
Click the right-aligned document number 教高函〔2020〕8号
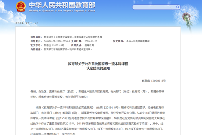click(154, 81)
